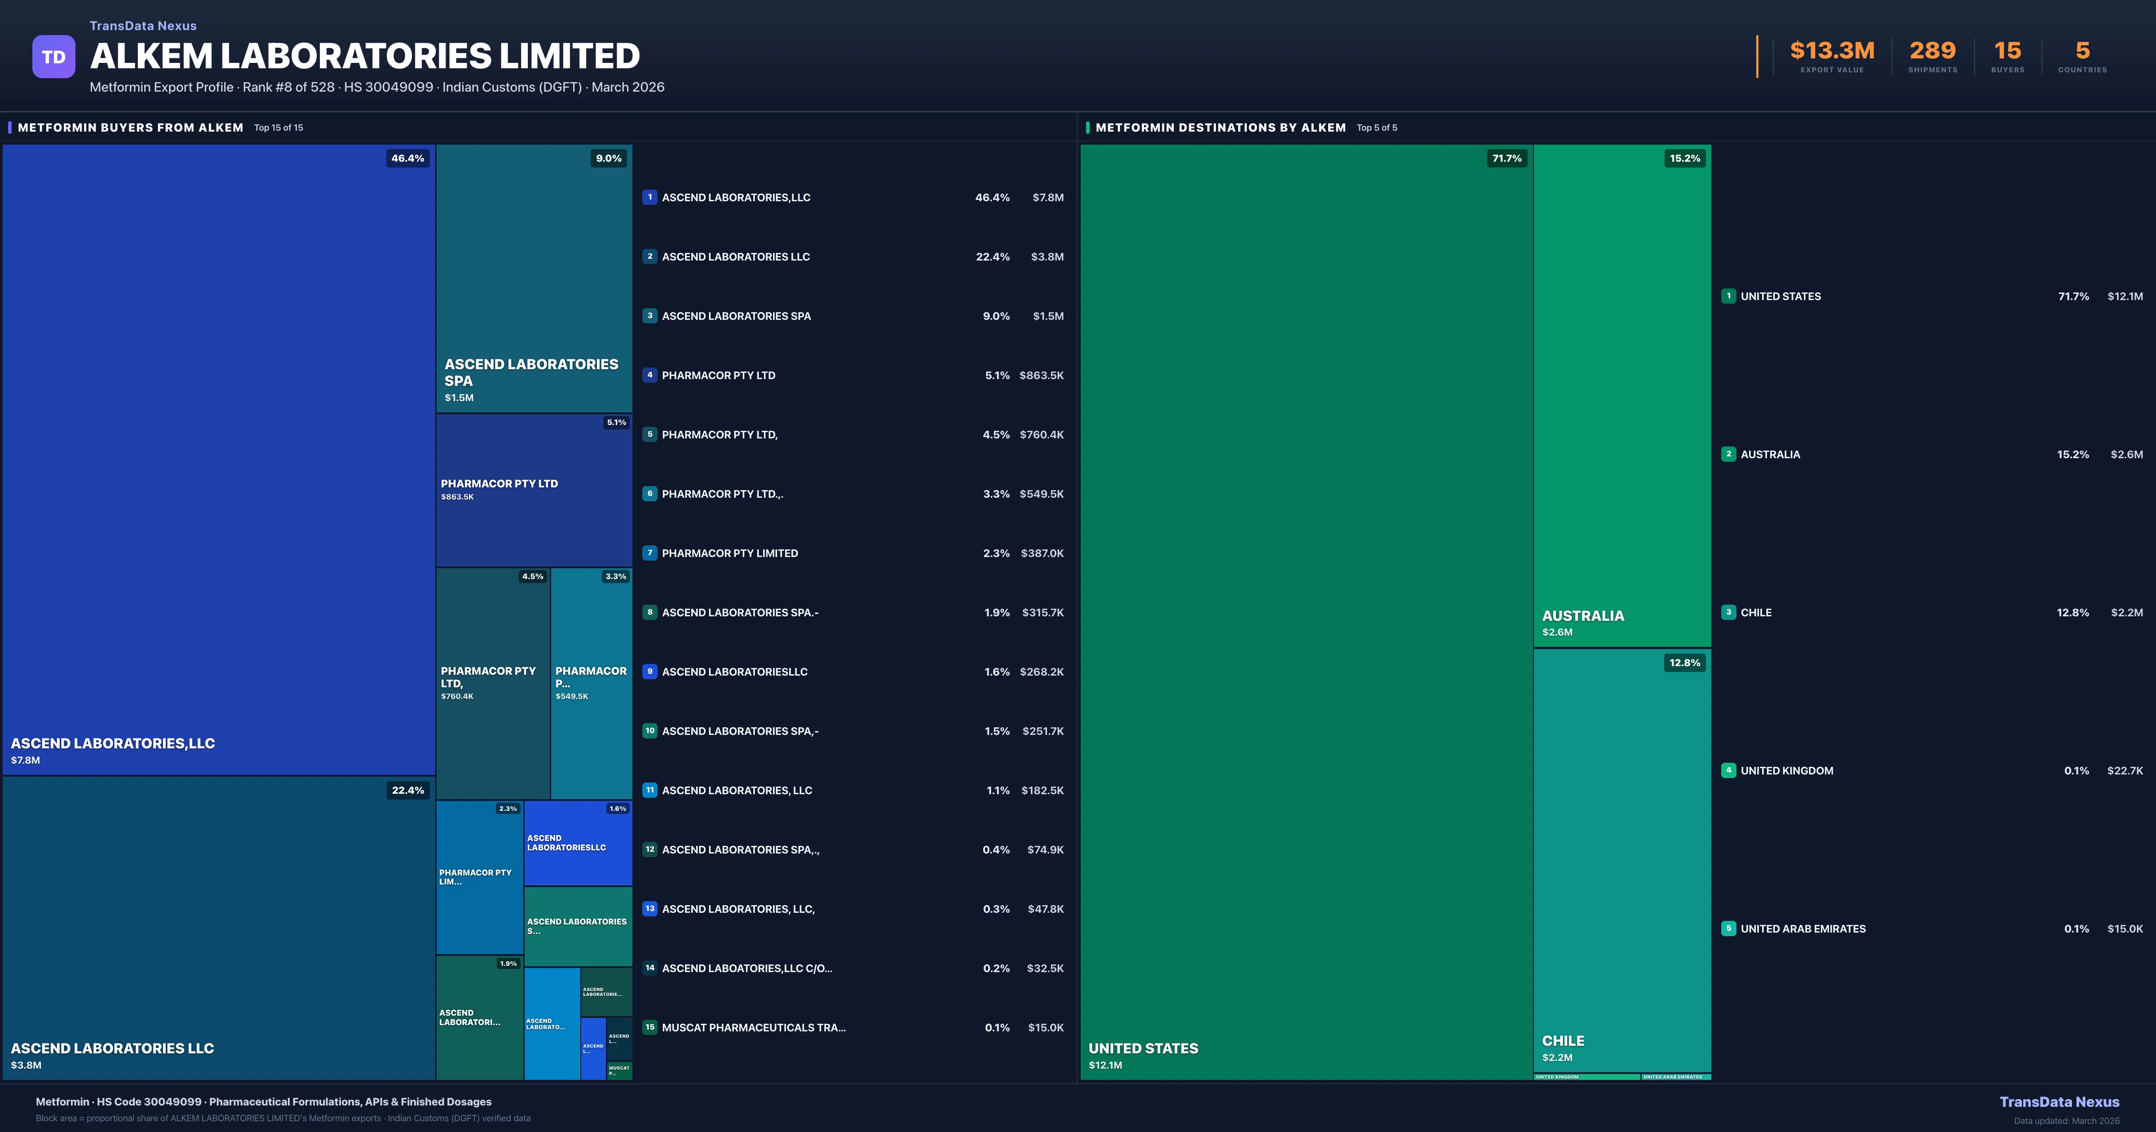Click rank 3 badge beside CHILE
This screenshot has width=2156, height=1132.
pyautogui.click(x=1728, y=612)
